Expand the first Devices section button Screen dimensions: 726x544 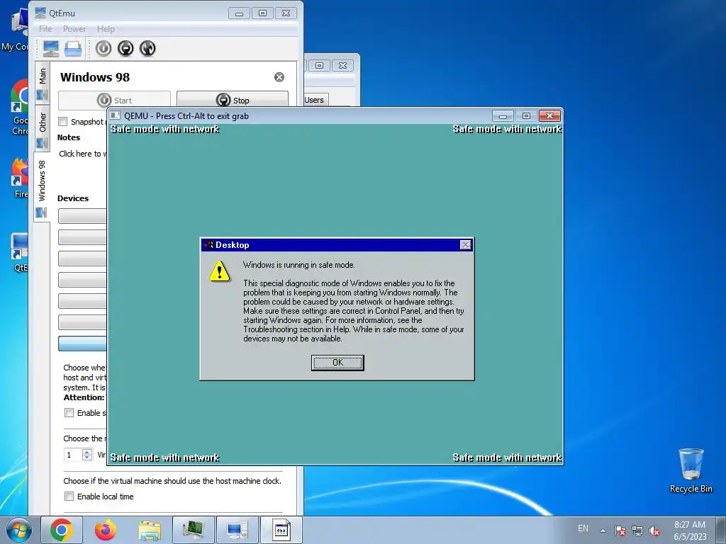tap(82, 215)
